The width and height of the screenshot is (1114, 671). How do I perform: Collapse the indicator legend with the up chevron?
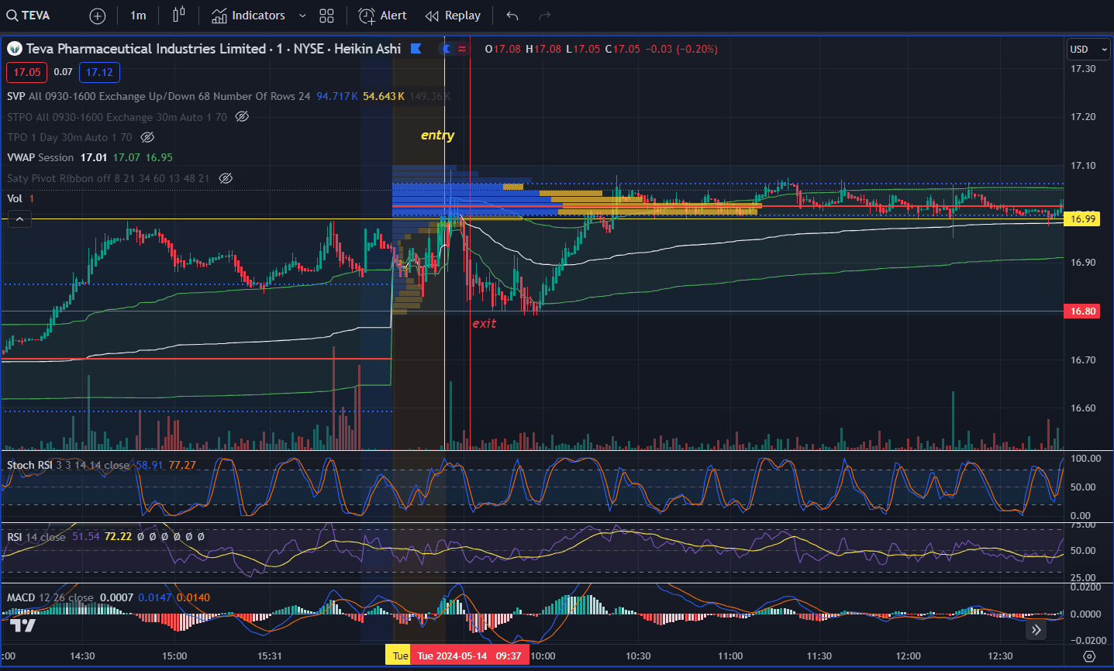click(x=19, y=219)
